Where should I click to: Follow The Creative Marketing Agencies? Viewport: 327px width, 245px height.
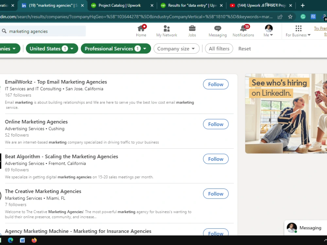pyautogui.click(x=215, y=194)
